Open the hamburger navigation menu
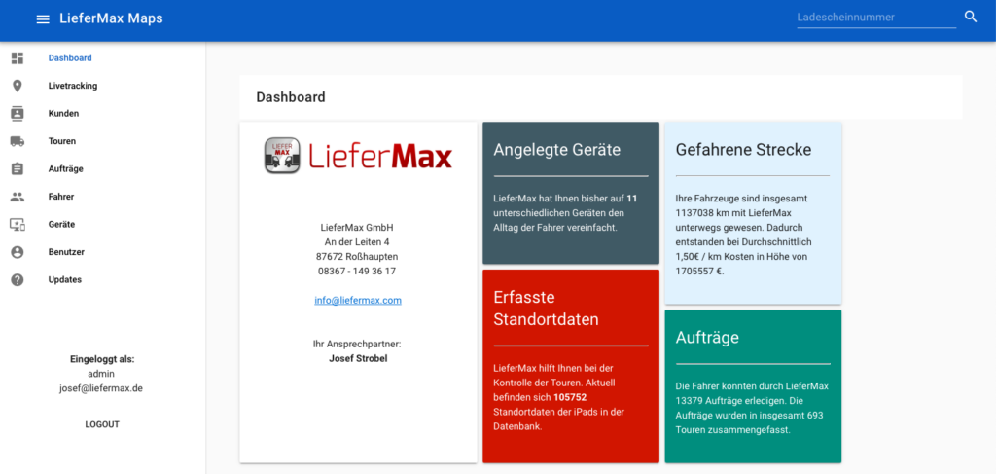The image size is (996, 474). [x=42, y=19]
